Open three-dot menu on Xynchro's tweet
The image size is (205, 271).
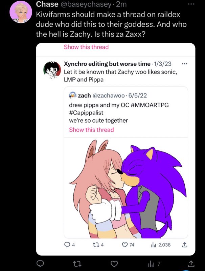click(x=184, y=64)
